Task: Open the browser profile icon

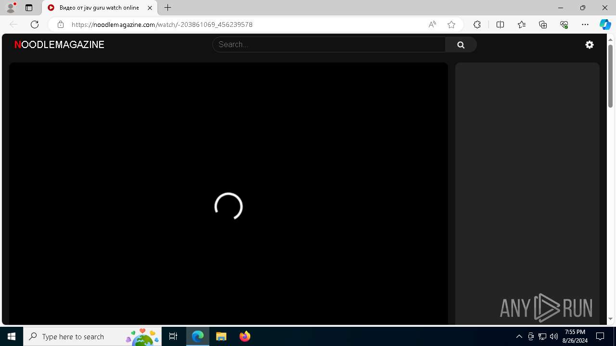Action: click(x=11, y=8)
